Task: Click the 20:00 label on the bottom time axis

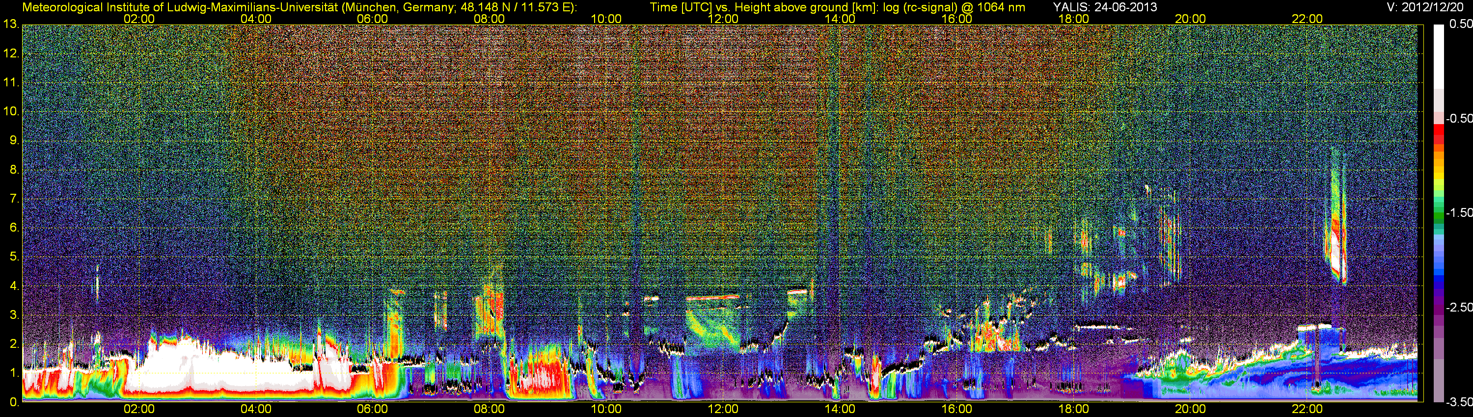Action: click(x=1191, y=409)
